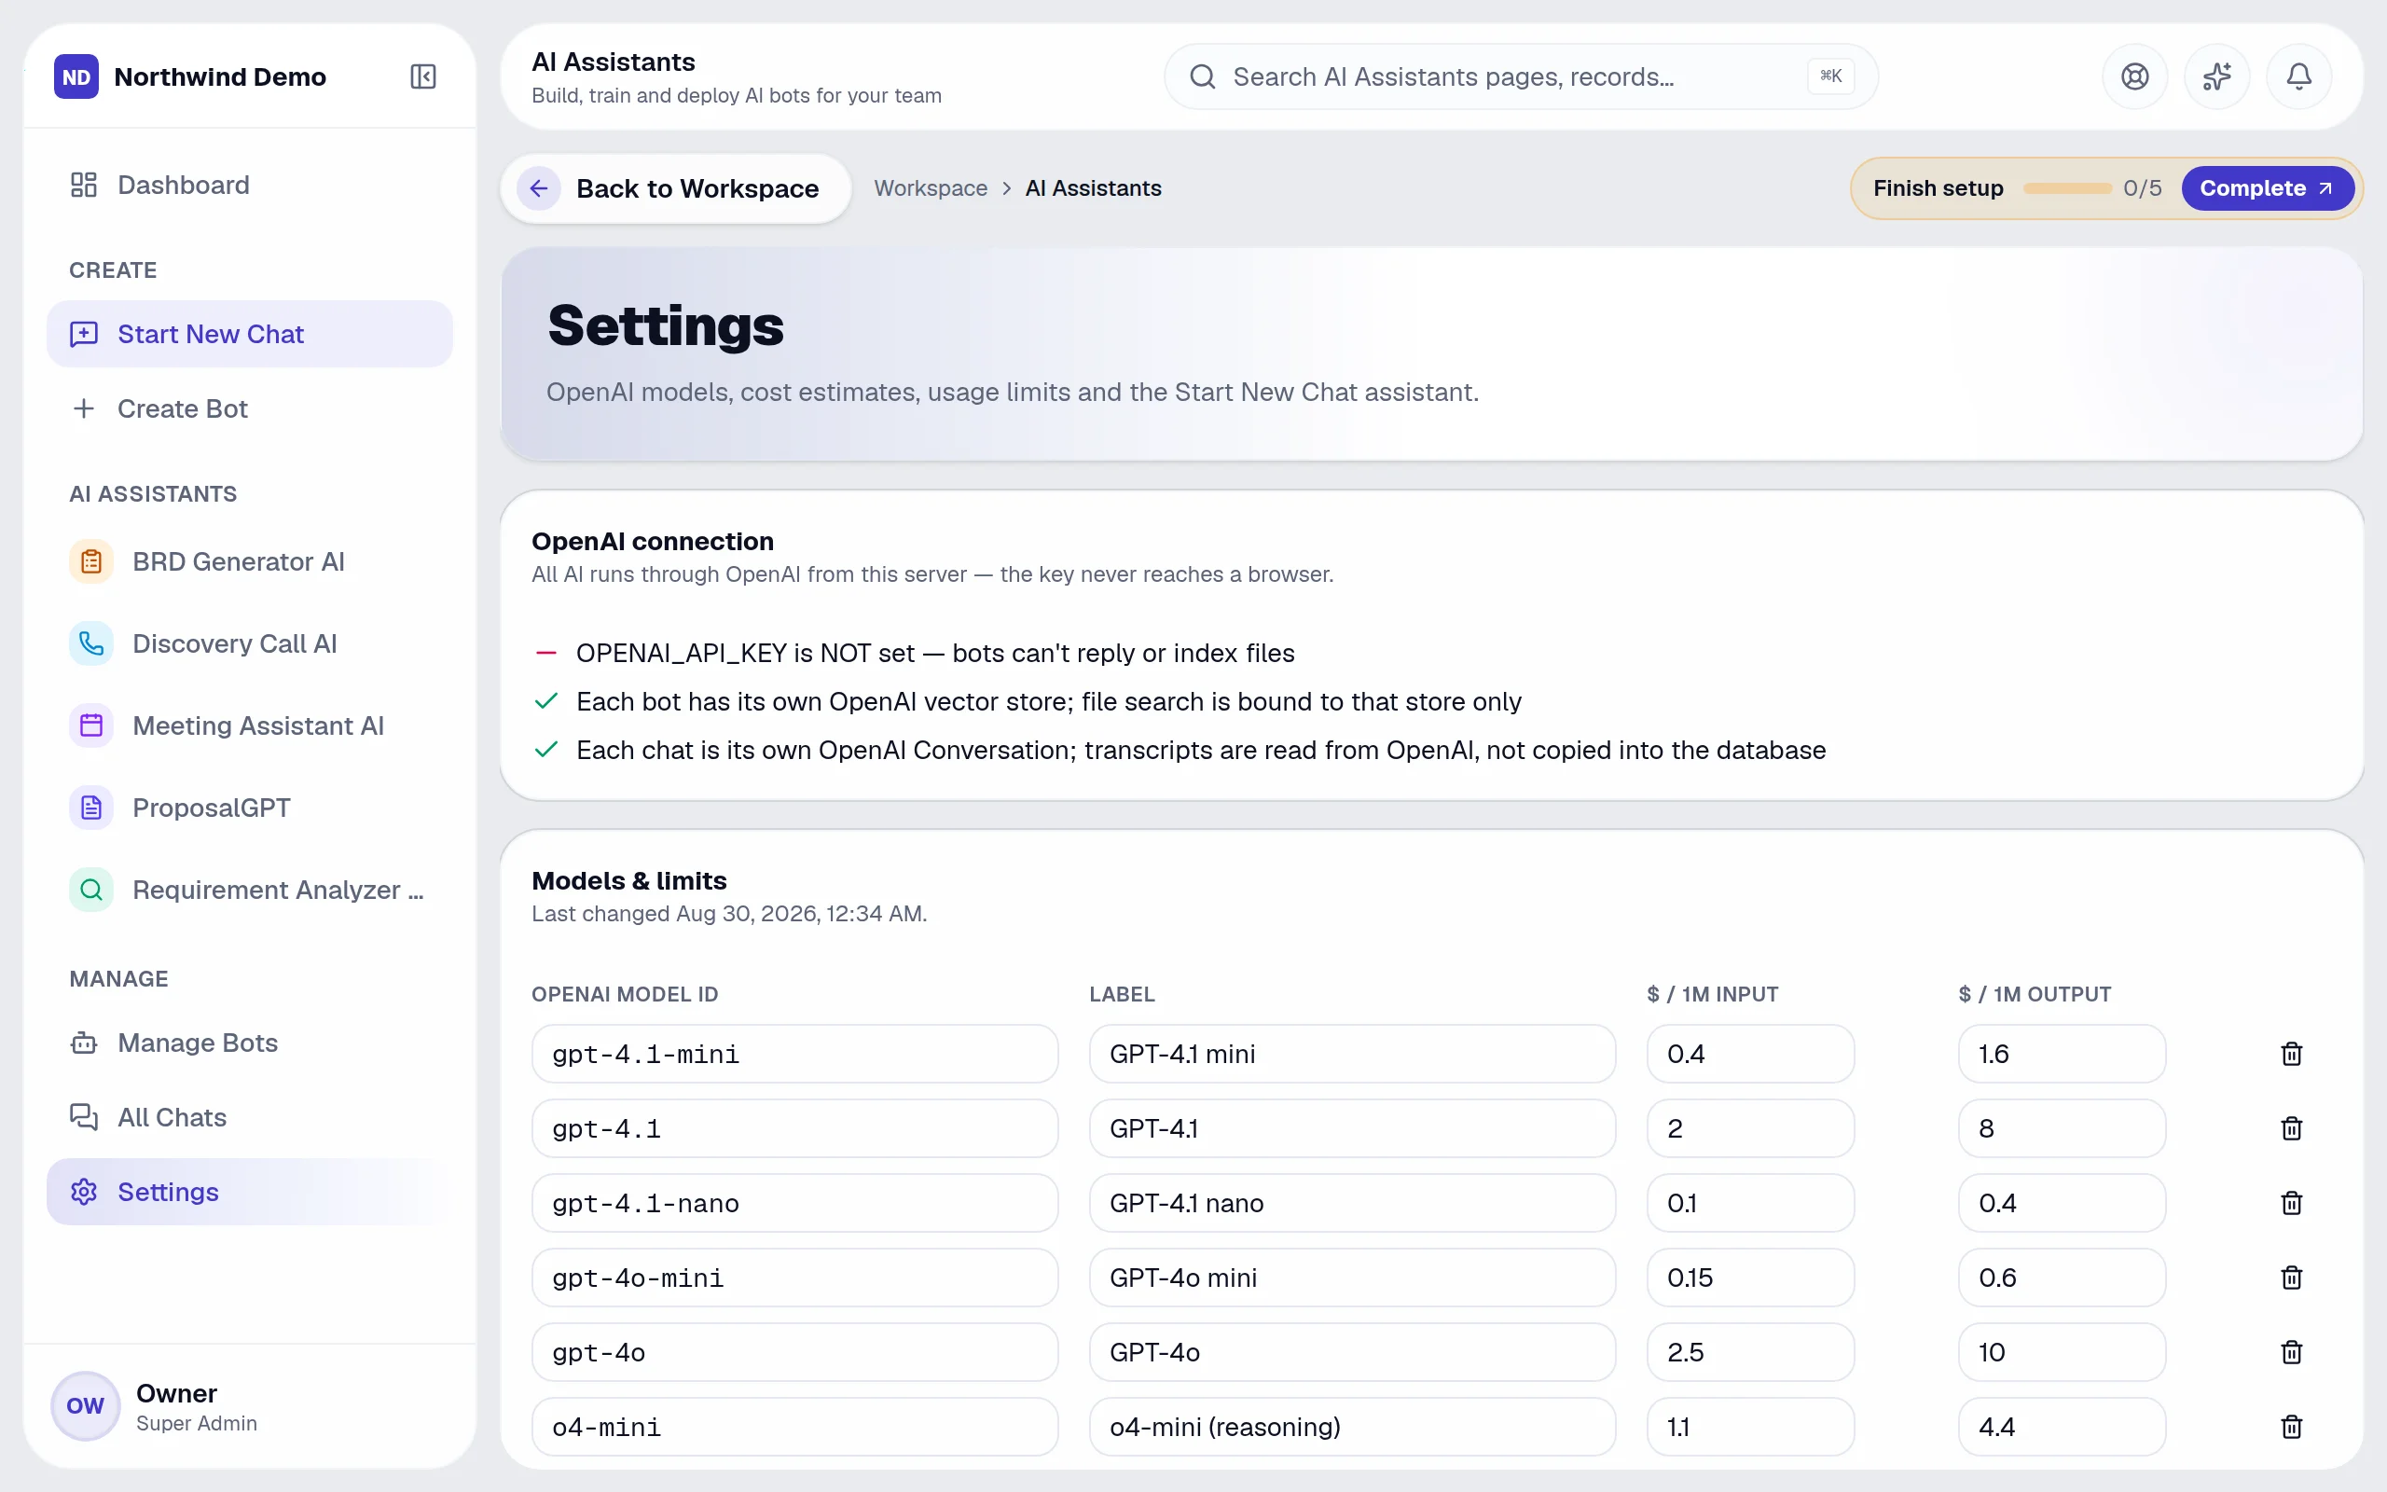Click the Dashboard grid icon
This screenshot has width=2387, height=1492.
point(84,185)
